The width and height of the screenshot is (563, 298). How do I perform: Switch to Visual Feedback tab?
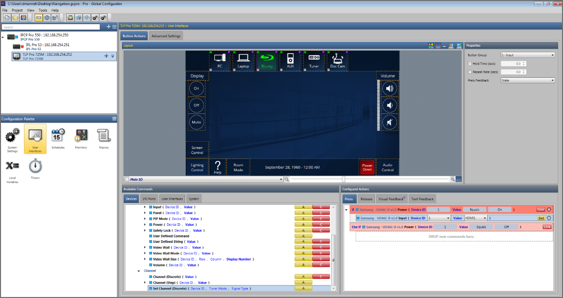tap(392, 199)
